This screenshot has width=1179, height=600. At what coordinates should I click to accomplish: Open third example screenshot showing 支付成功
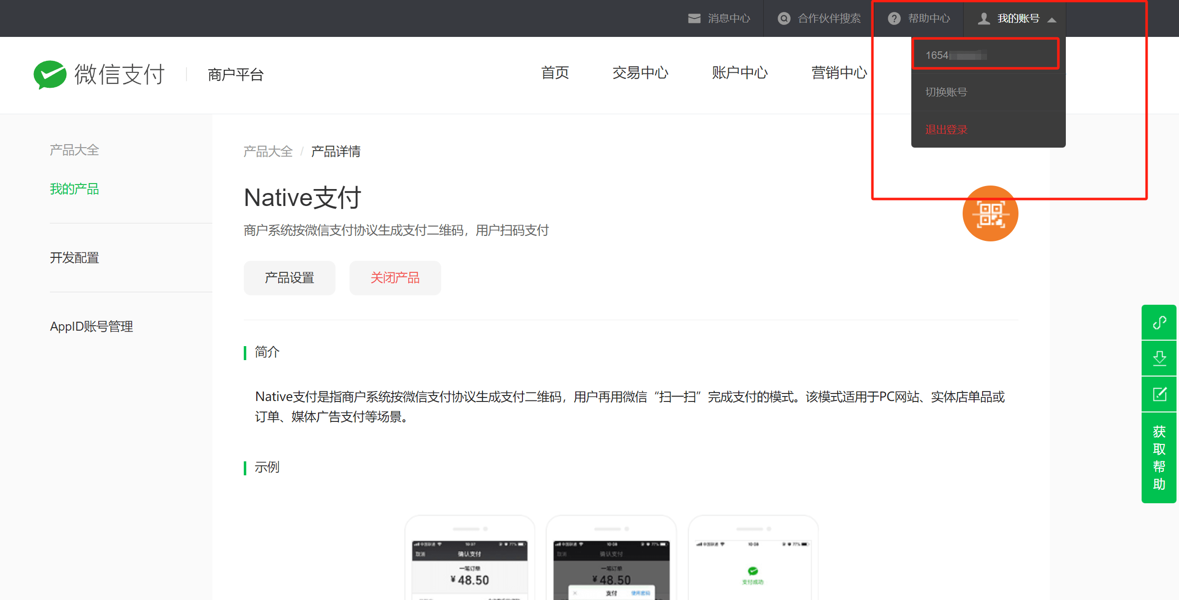pyautogui.click(x=753, y=558)
